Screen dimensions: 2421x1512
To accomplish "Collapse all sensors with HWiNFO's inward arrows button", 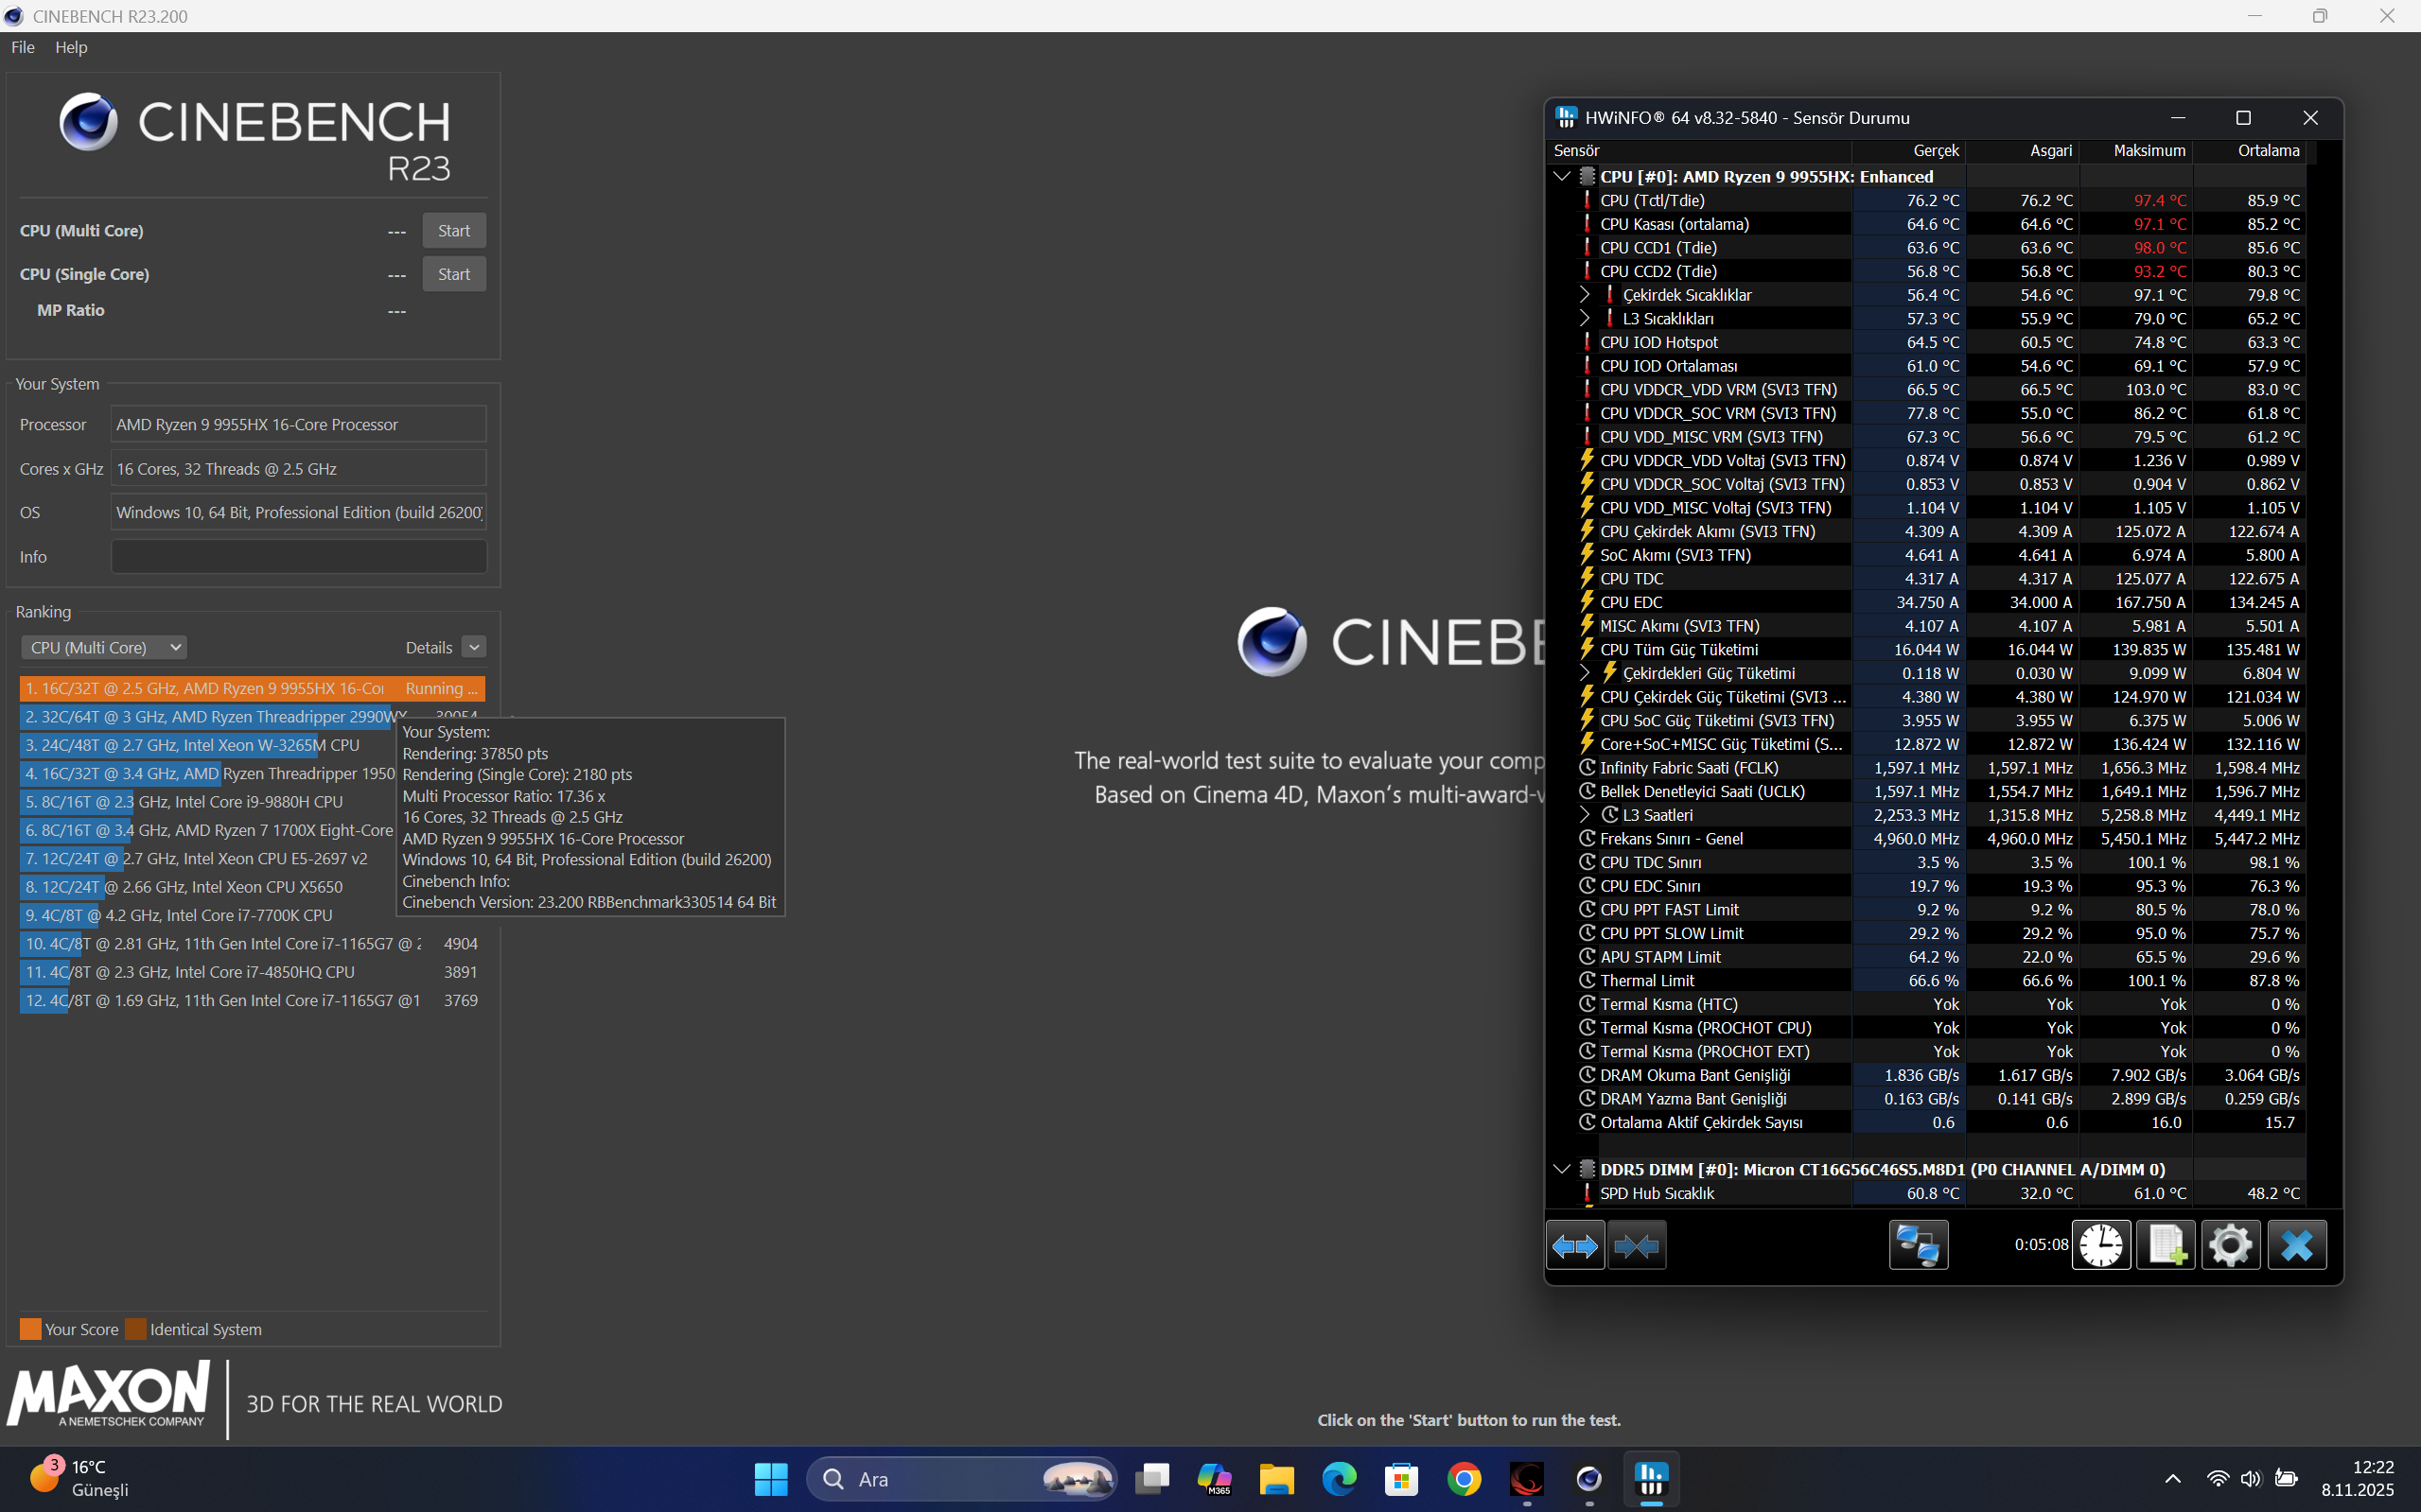I will pyautogui.click(x=1637, y=1245).
